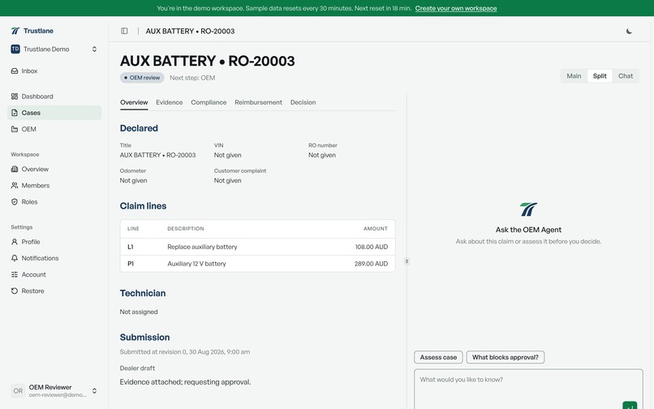The image size is (654, 409).
Task: Click the breadcrumb AUX BATTERY • RO-20003
Action: coord(190,31)
